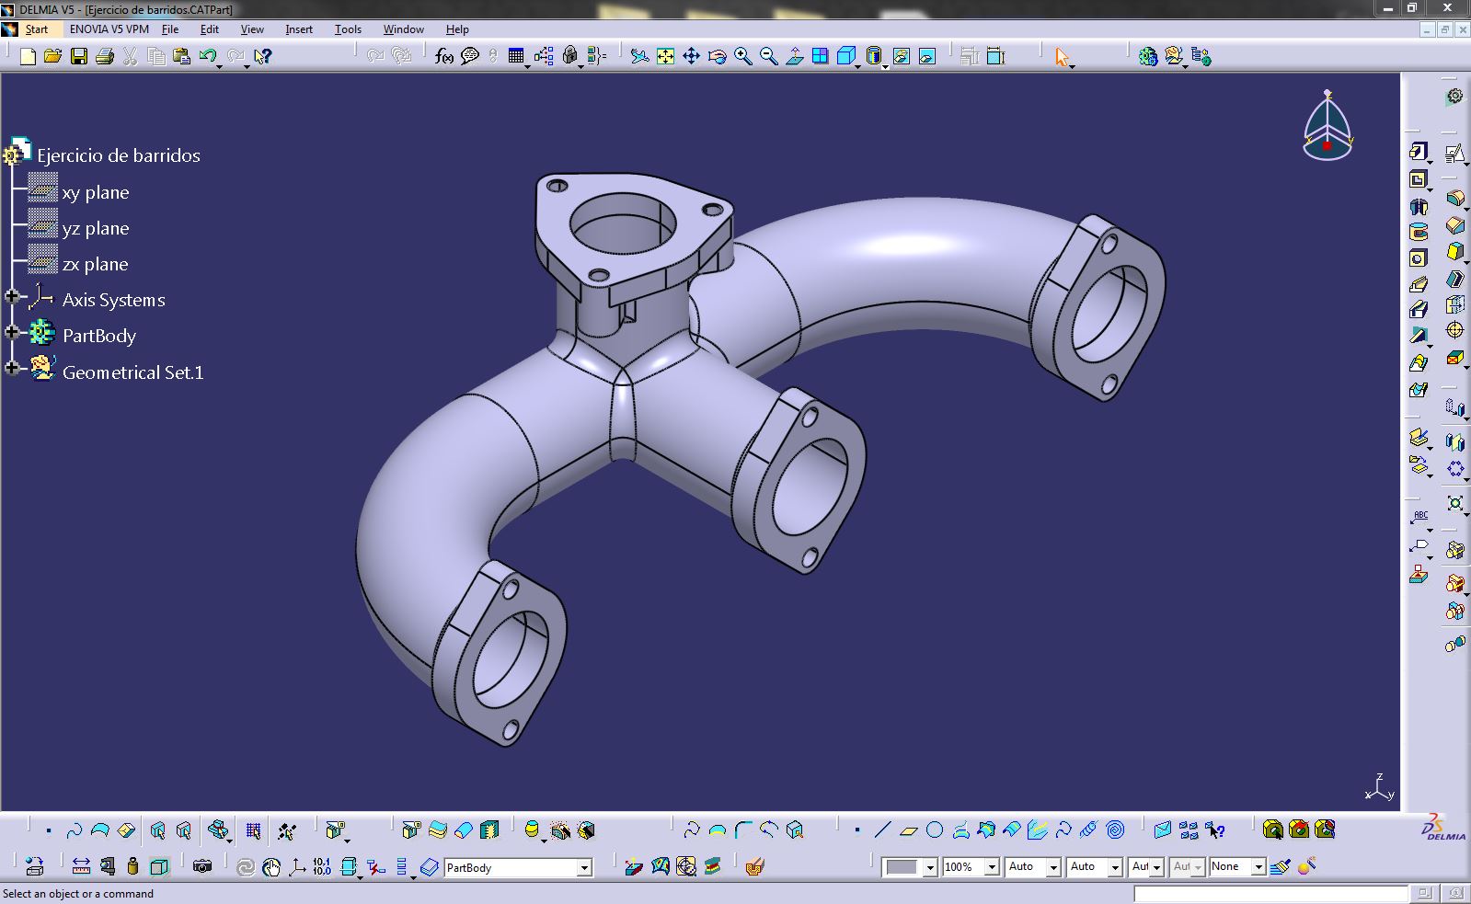Open the Tools menu
Viewport: 1471px width, 904px height.
[348, 29]
